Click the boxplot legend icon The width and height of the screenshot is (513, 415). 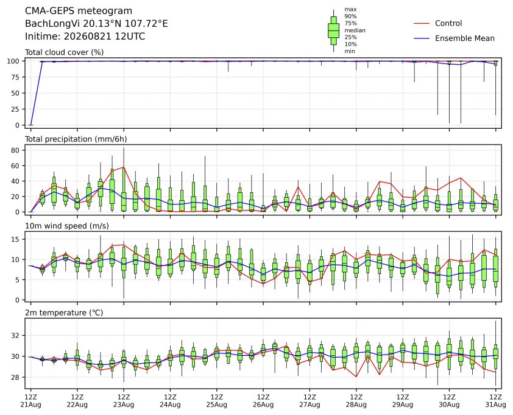(x=333, y=31)
